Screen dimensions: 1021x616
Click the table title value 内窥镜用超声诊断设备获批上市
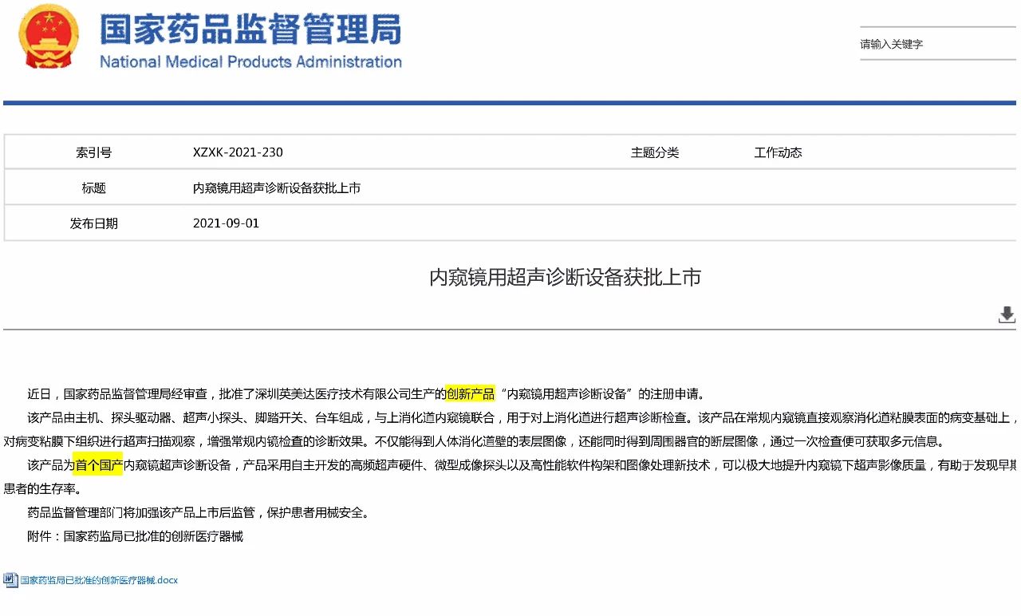click(277, 188)
